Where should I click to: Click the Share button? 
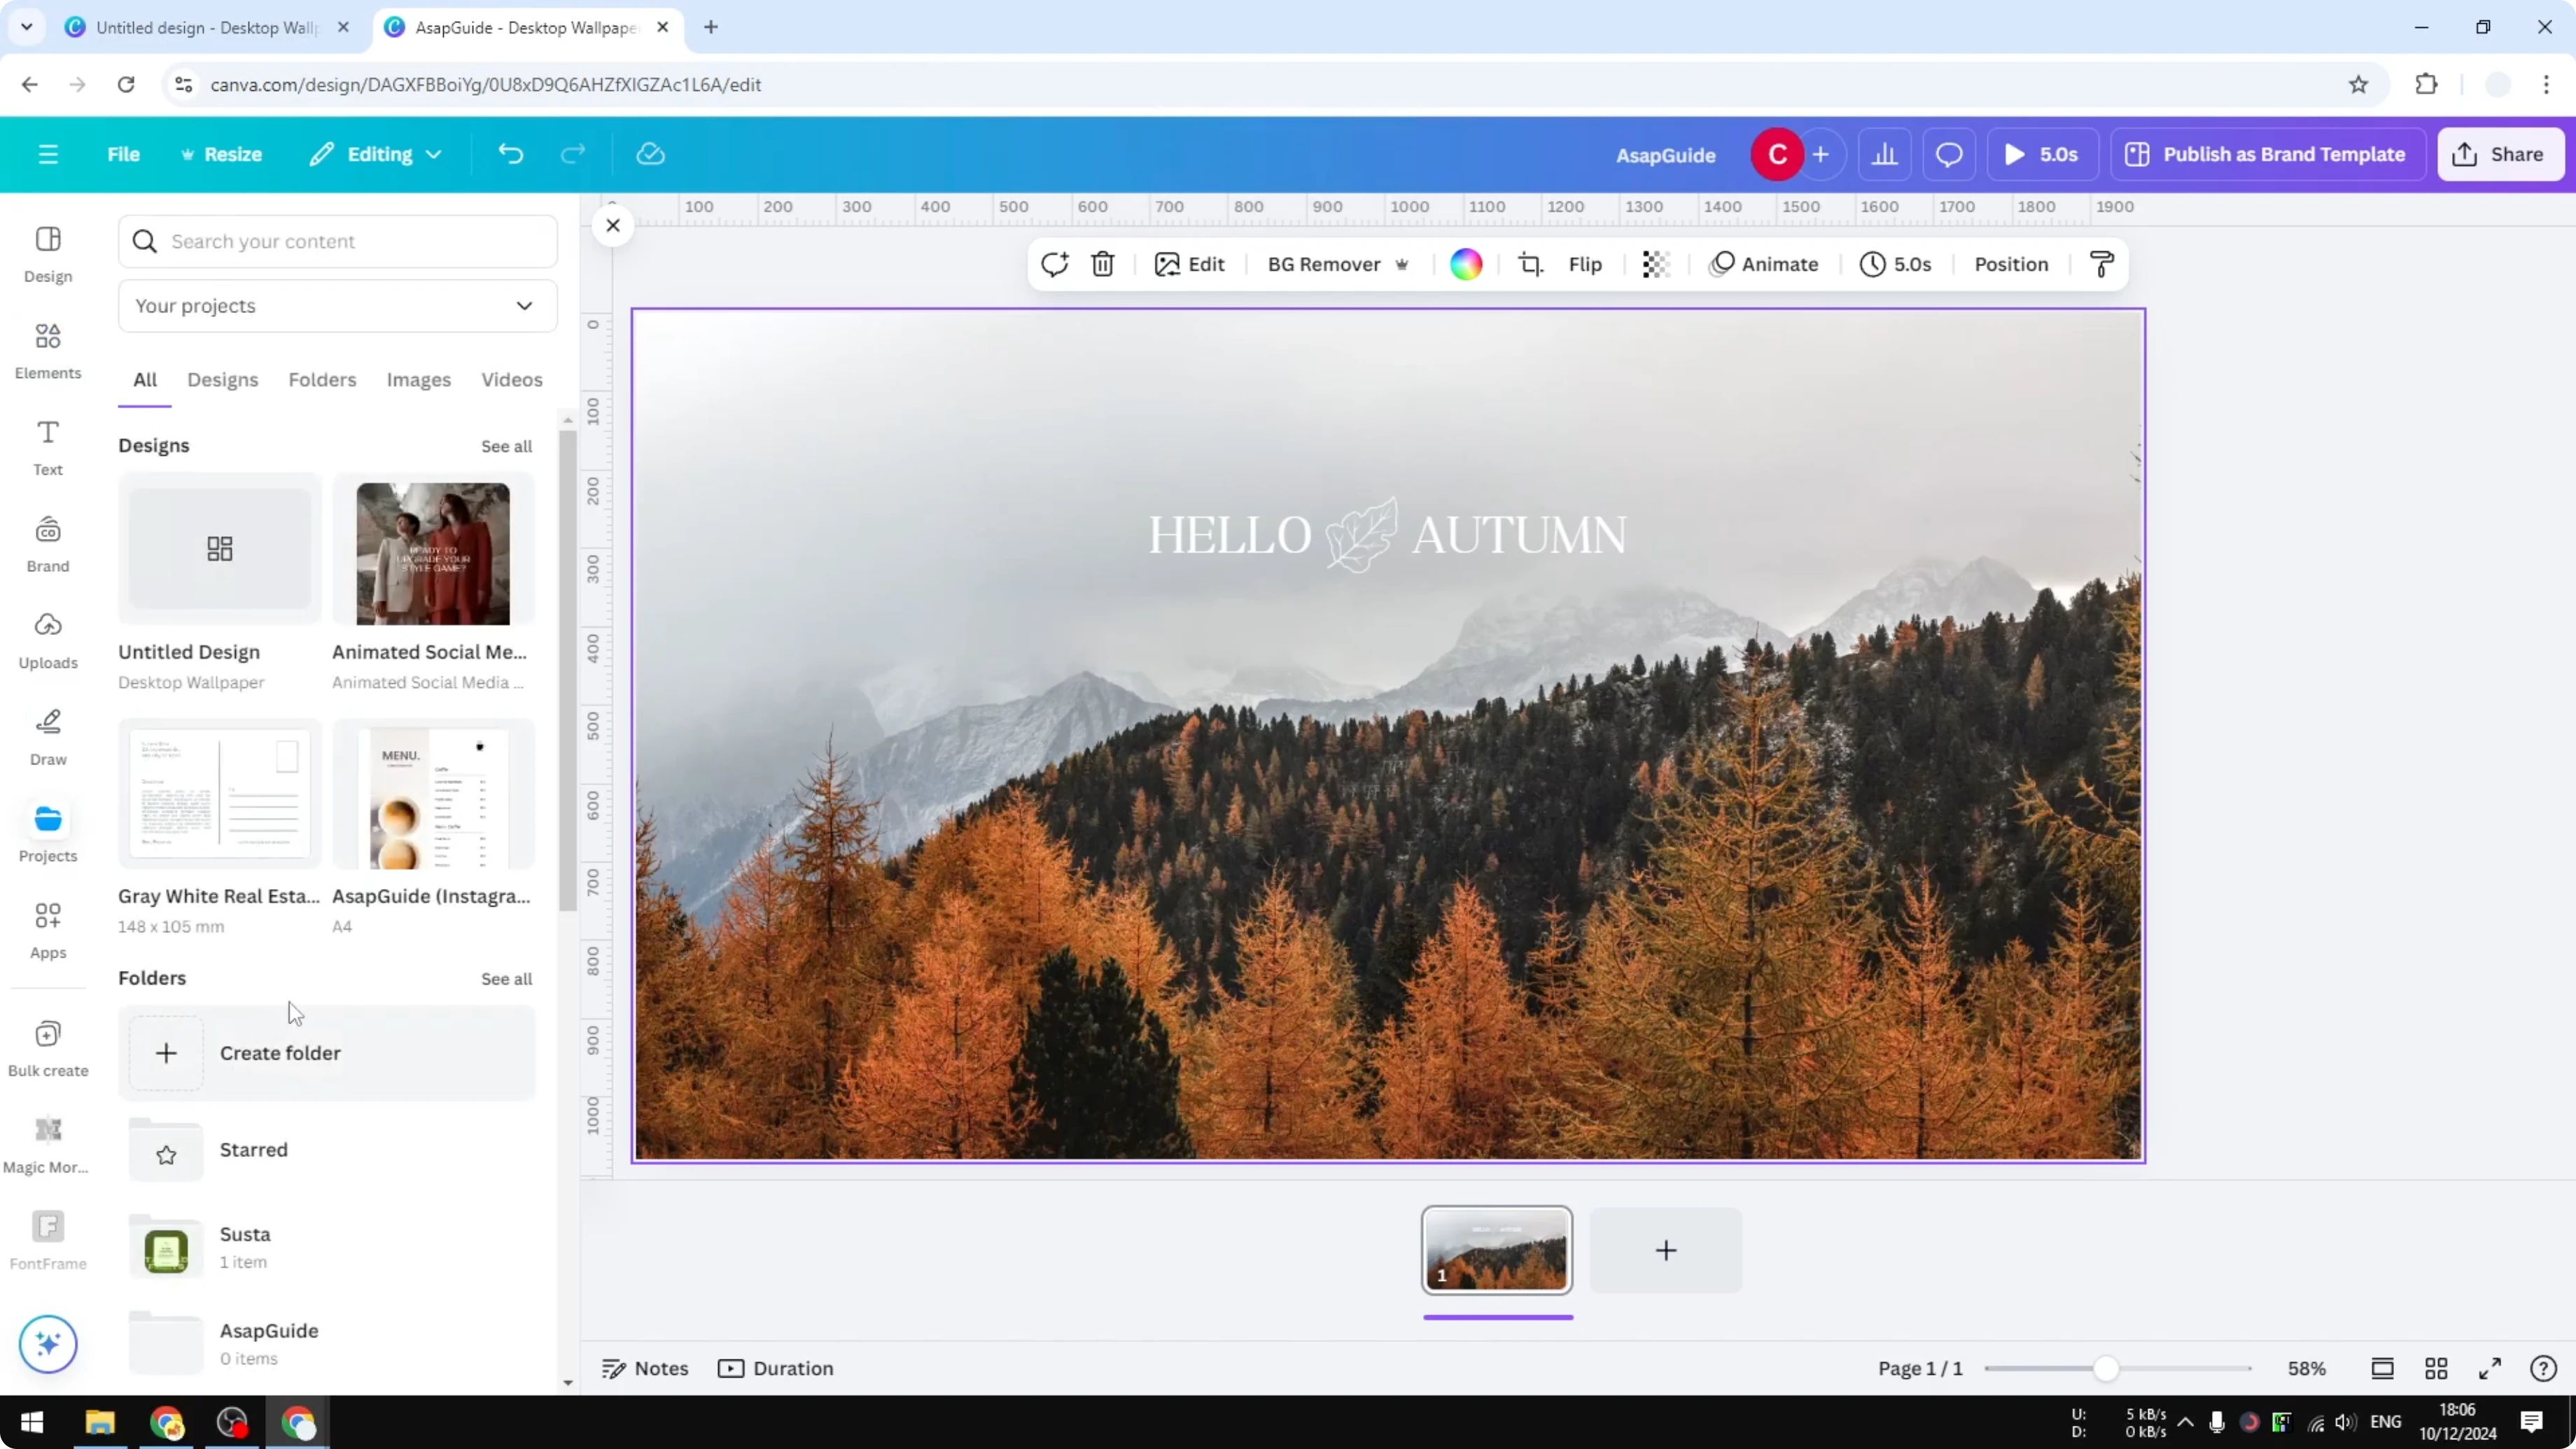pyautogui.click(x=2500, y=154)
